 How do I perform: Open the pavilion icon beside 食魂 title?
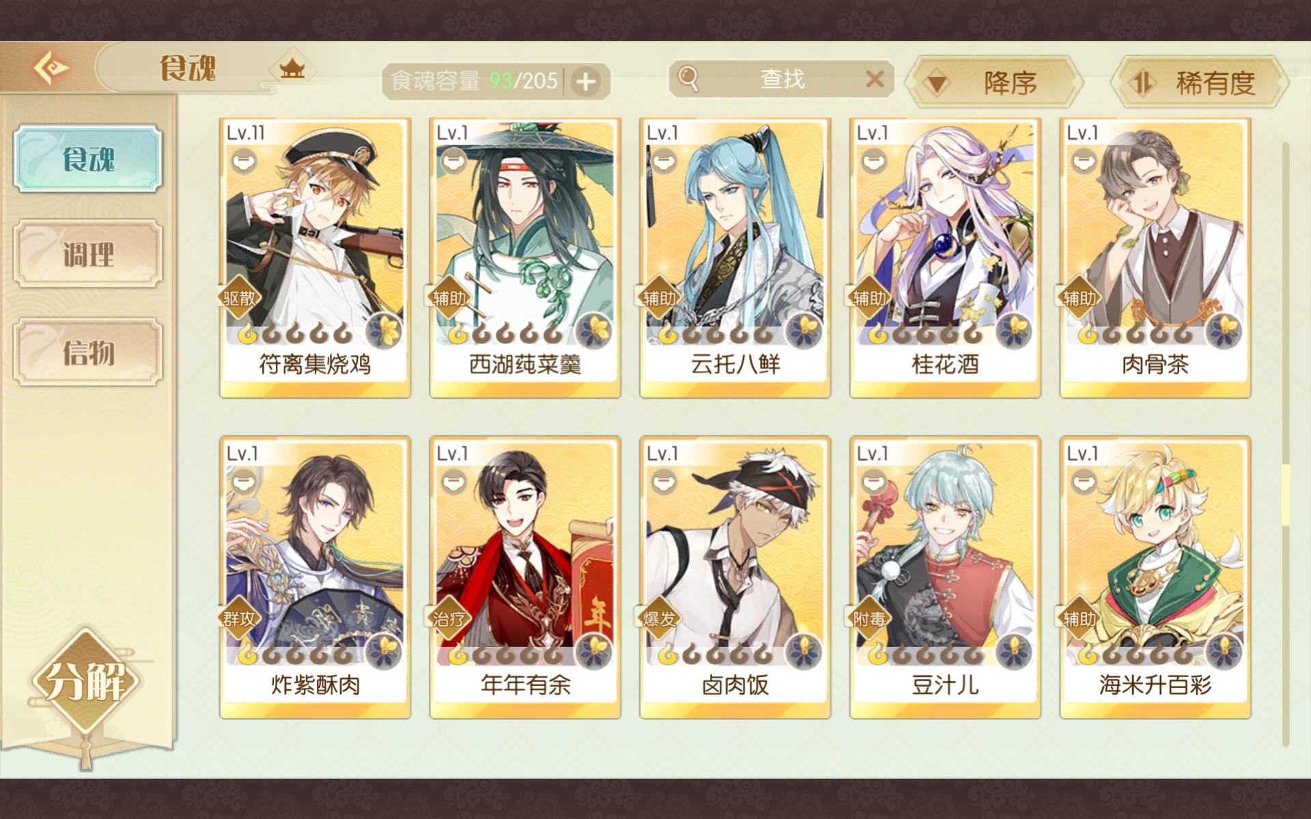coord(292,68)
